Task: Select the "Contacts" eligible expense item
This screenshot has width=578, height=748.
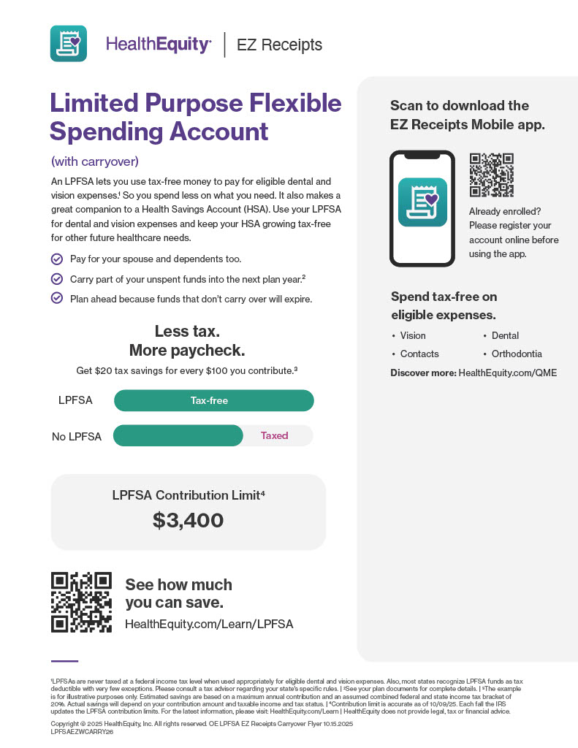Action: pyautogui.click(x=419, y=354)
